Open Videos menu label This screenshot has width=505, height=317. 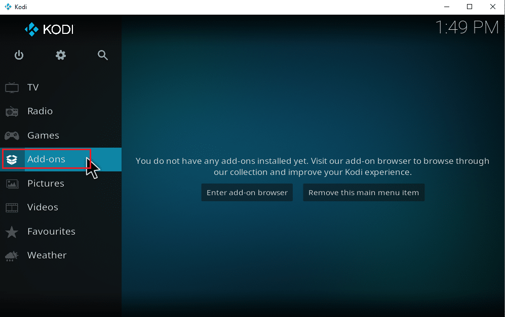click(43, 207)
